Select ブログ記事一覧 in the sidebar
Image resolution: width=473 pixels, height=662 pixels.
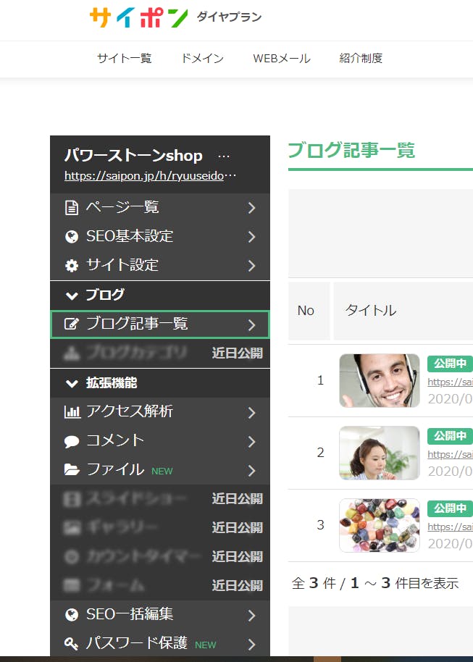coord(159,324)
